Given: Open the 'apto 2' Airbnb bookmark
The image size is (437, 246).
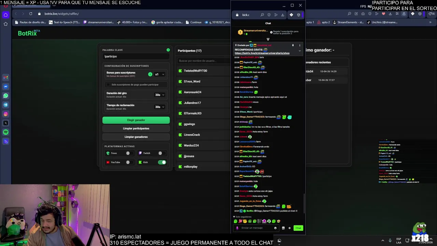Looking at the screenshot, I should 324,22.
